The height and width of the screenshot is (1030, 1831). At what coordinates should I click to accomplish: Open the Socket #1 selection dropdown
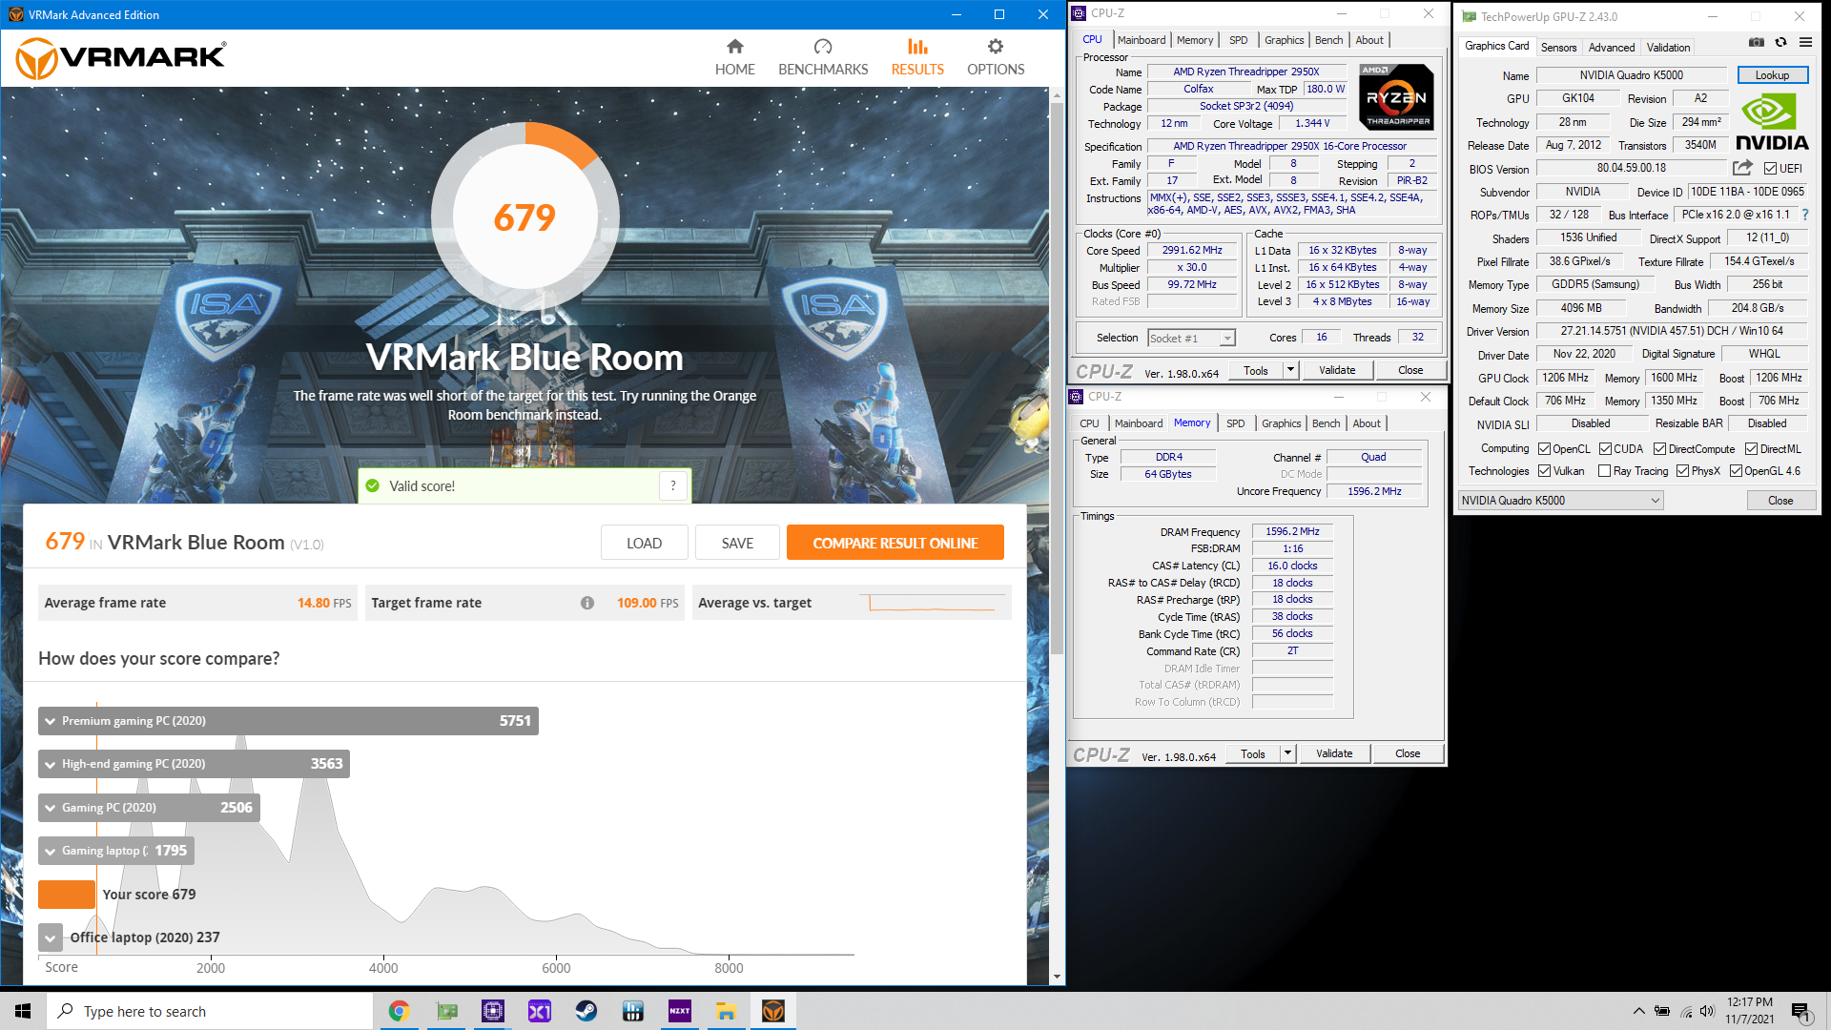(1227, 339)
